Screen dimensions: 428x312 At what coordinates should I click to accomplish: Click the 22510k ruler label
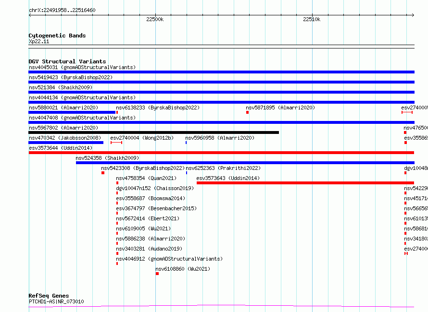pyautogui.click(x=312, y=19)
